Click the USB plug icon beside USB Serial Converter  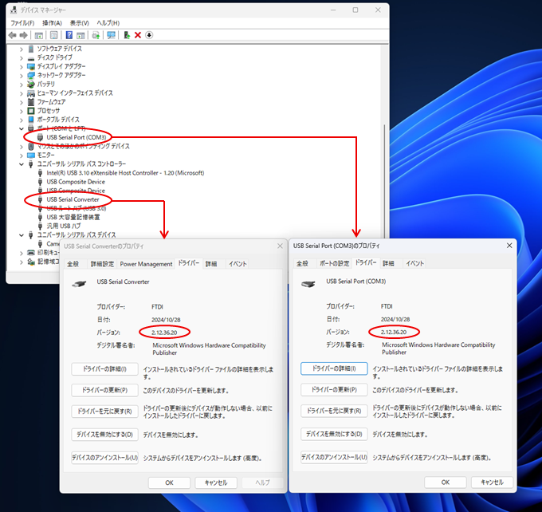click(x=40, y=199)
